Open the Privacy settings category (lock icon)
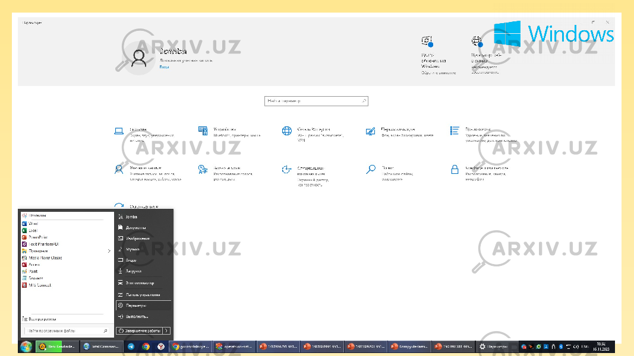The image size is (634, 356). point(479,173)
